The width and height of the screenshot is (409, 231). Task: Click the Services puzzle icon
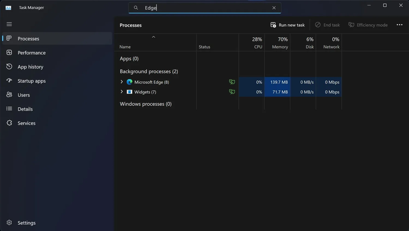(9, 122)
